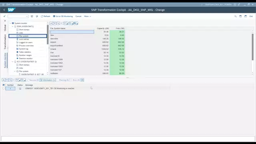Click sort ascending icon in message log toolbar
Image resolution: width=256 pixels, height=144 pixels.
[x=4, y=80]
